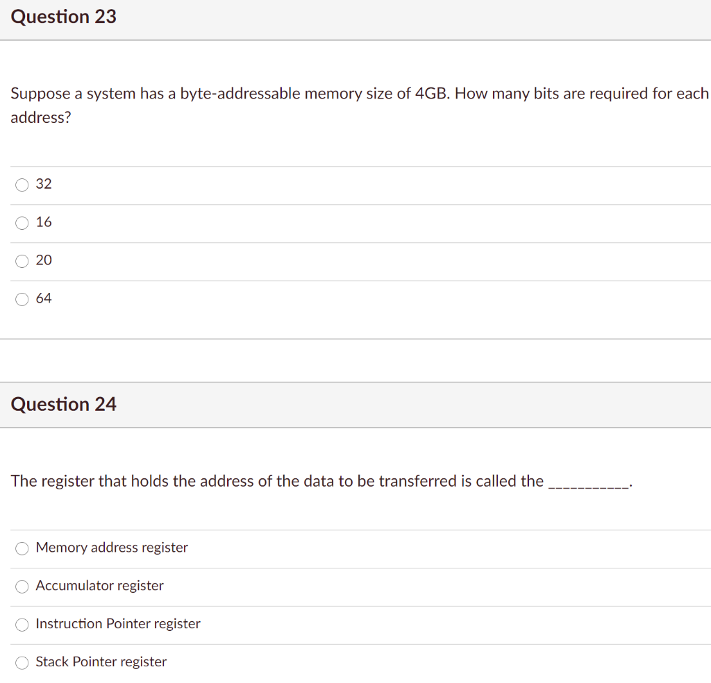Click the answer text 20 in Question 23
The height and width of the screenshot is (683, 711).
[x=44, y=260]
